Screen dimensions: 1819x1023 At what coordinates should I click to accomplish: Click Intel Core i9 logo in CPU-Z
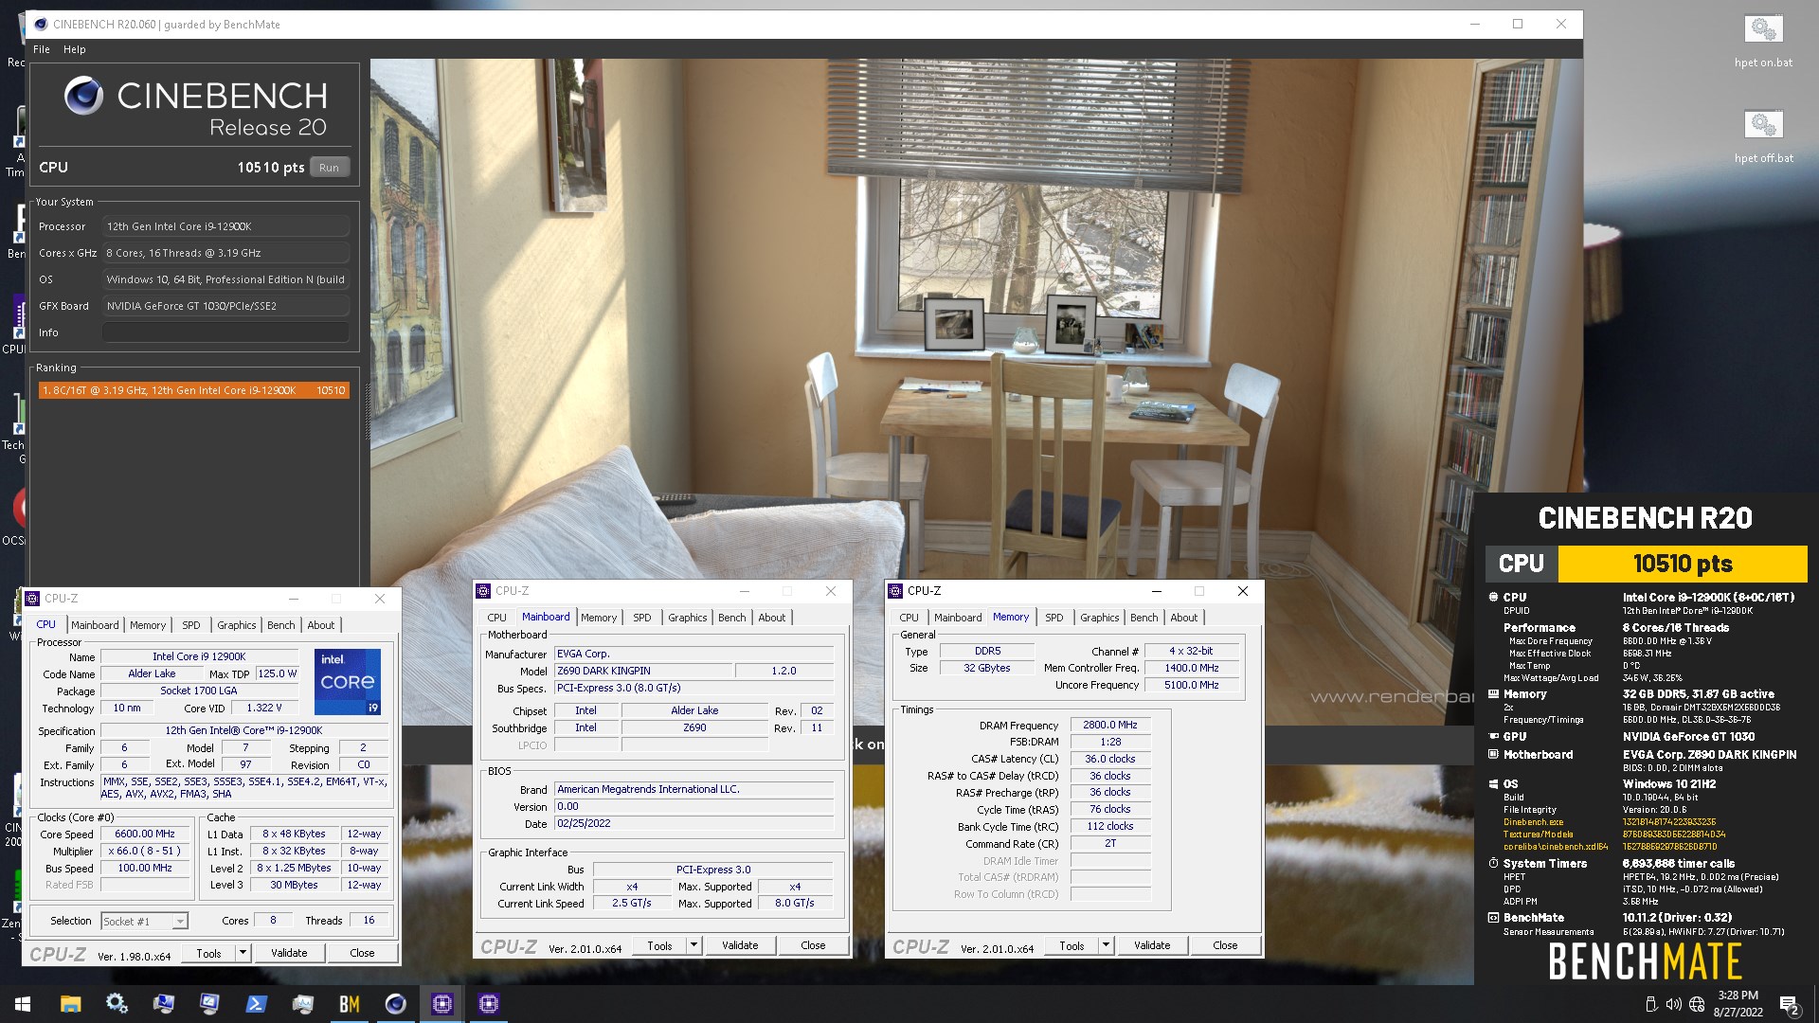tap(348, 681)
